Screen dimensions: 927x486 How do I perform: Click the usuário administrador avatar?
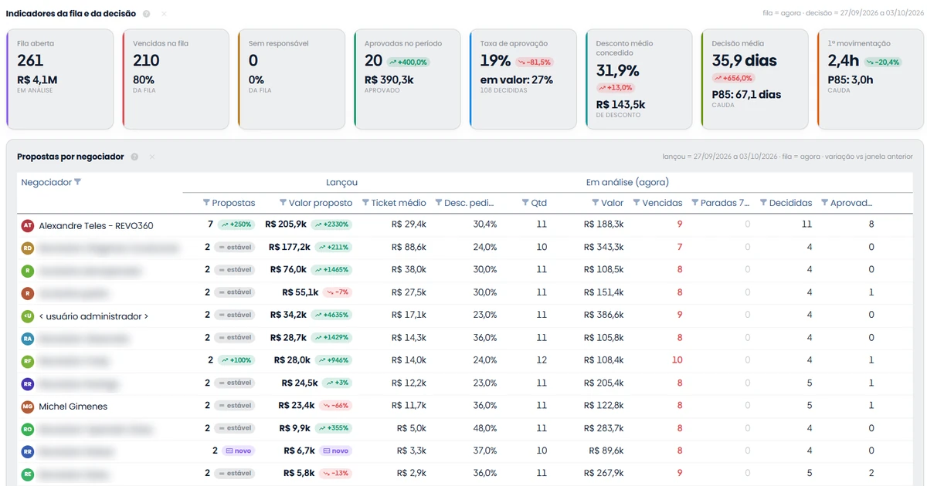28,316
